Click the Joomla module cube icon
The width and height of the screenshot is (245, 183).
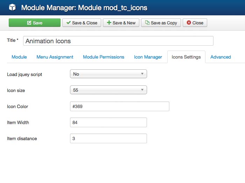click(x=12, y=7)
